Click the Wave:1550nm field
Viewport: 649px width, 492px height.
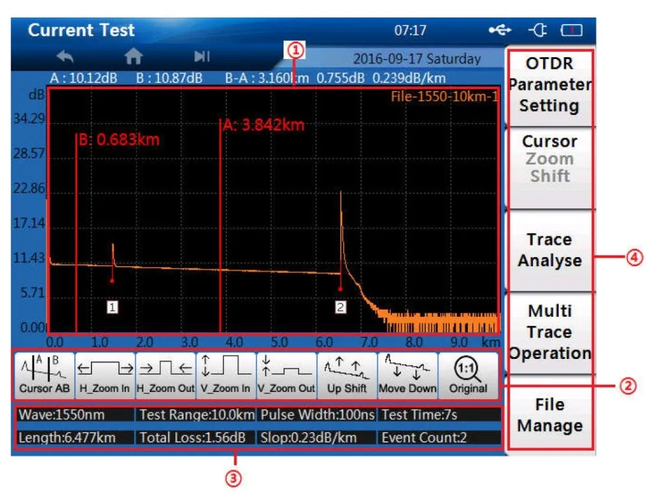[x=75, y=415]
